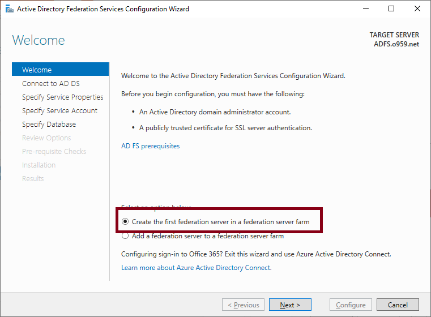Open the AD FS prerequisites link

coord(150,146)
